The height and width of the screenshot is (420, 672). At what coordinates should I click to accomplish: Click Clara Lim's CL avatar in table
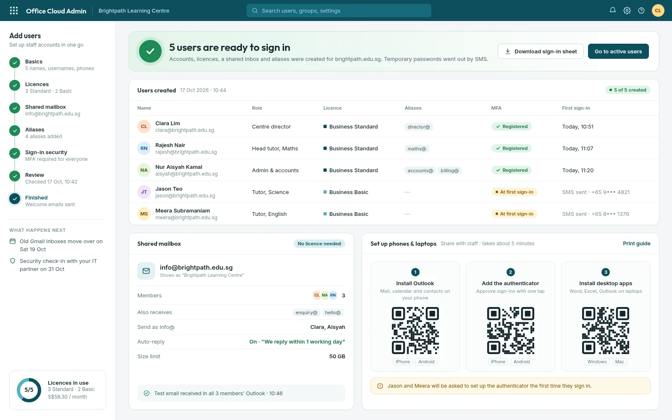144,126
